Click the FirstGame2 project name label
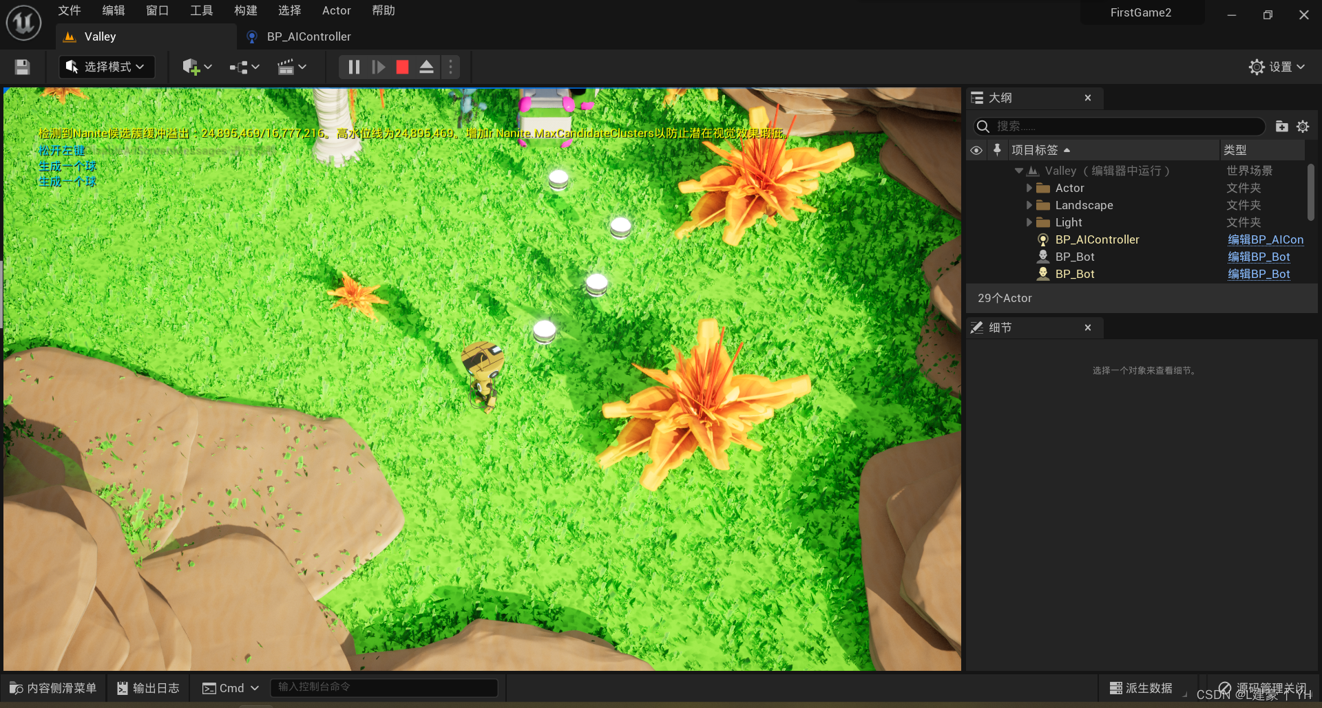1322x708 pixels. point(1141,12)
